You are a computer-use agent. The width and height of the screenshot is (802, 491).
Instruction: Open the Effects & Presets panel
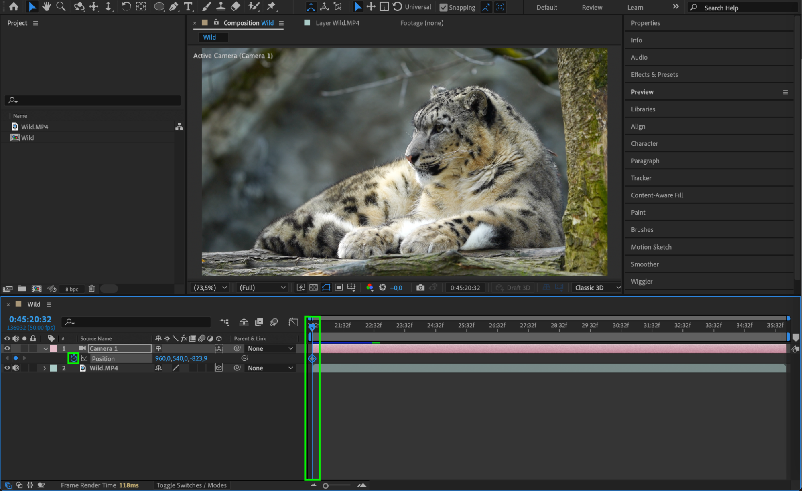click(654, 74)
